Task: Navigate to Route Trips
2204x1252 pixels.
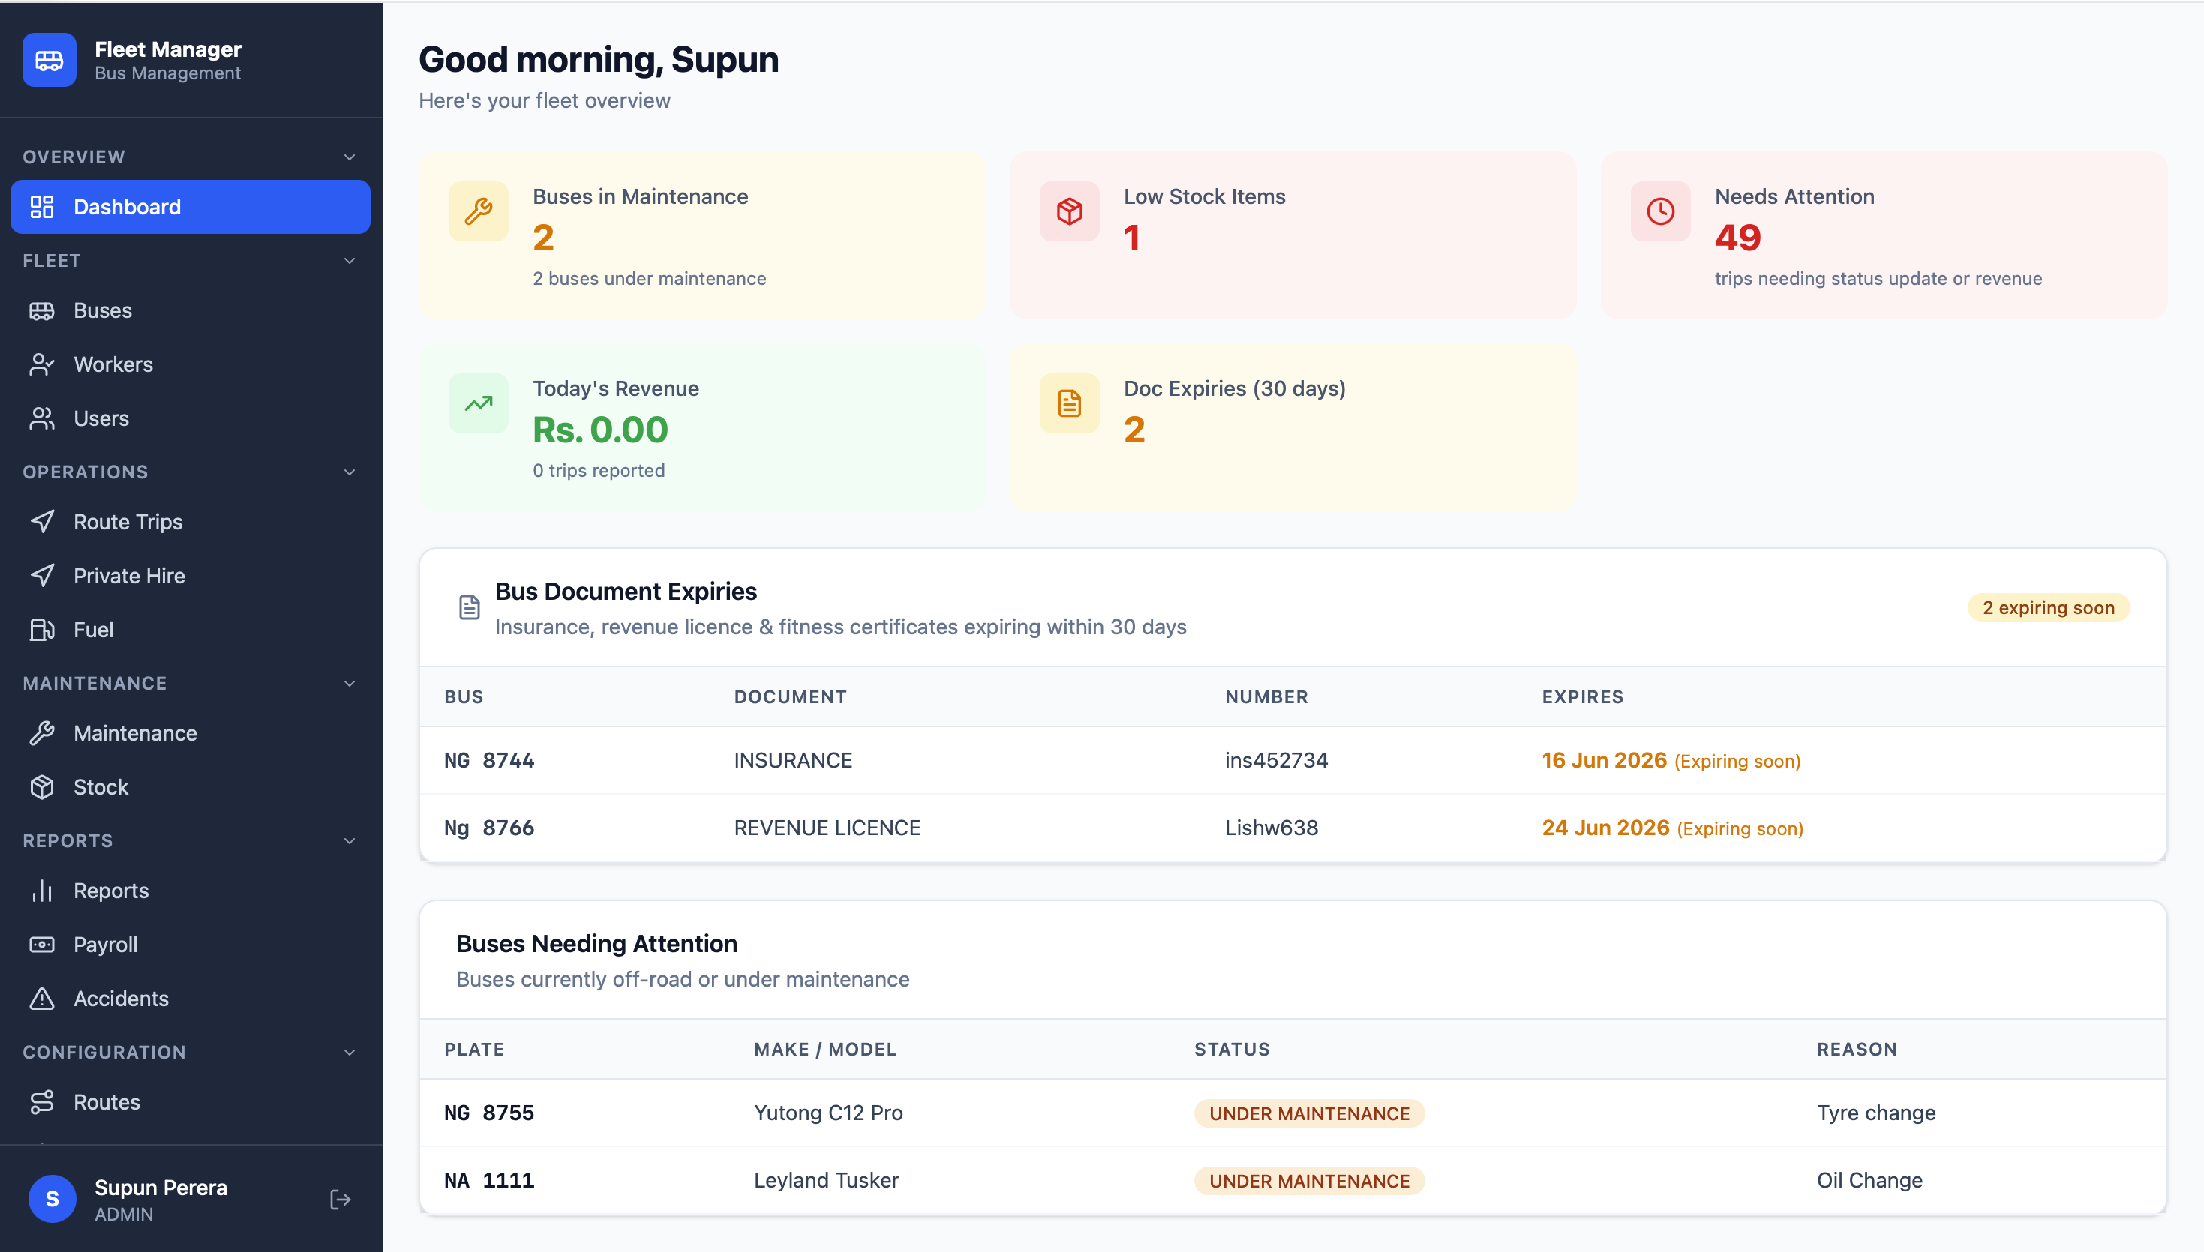Action: [190, 522]
